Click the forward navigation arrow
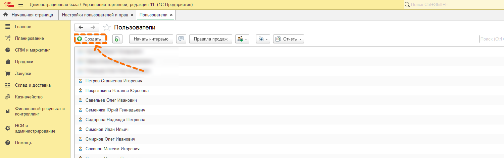This screenshot has height=158, width=504. (x=93, y=27)
